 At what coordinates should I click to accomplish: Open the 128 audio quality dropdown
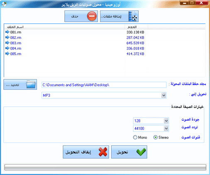pyautogui.click(x=166, y=121)
